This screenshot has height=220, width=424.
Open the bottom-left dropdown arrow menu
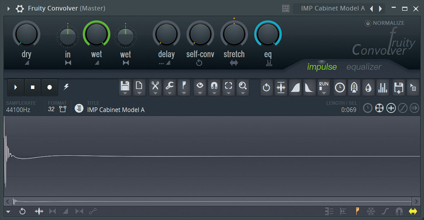pos(8,212)
